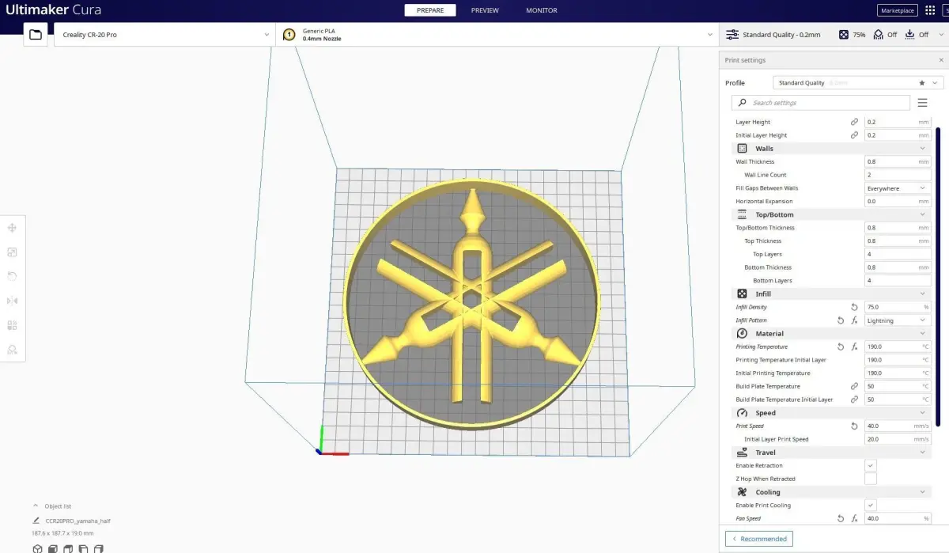Click the settings visibility hamburger menu icon
The height and width of the screenshot is (553, 949).
click(x=922, y=103)
